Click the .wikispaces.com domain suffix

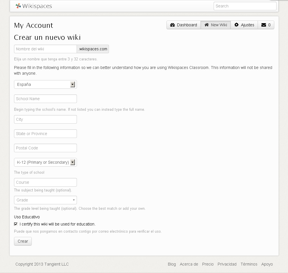coord(93,49)
